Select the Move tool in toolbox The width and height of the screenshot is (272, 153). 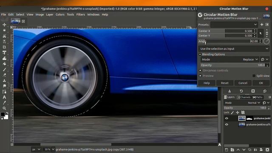tap(4, 25)
